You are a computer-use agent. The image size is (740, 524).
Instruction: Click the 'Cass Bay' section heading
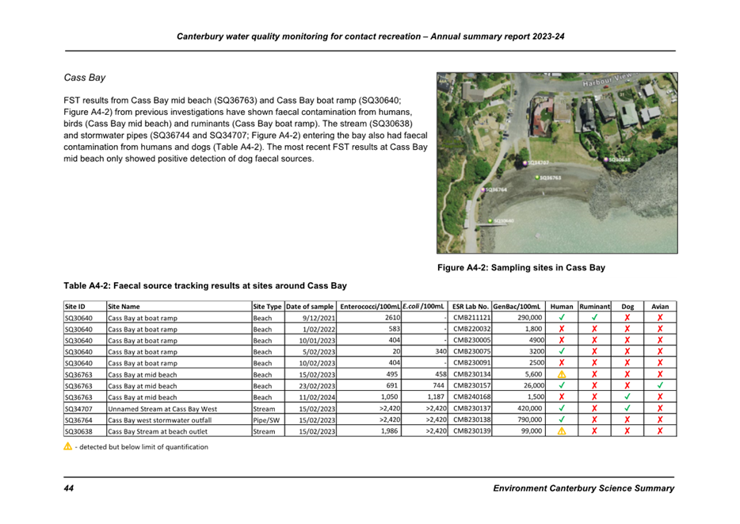pyautogui.click(x=85, y=78)
